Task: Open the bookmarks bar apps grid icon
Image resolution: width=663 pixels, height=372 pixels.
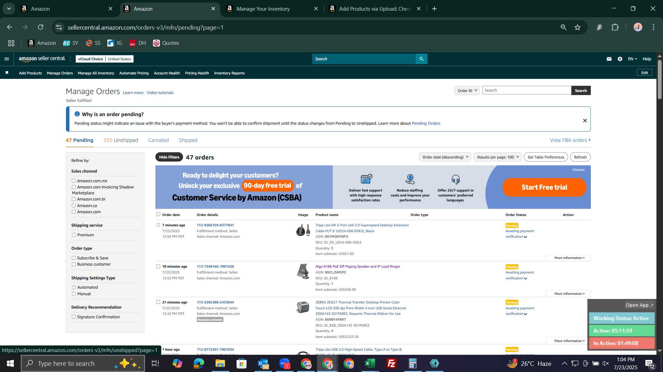Action: click(x=11, y=43)
